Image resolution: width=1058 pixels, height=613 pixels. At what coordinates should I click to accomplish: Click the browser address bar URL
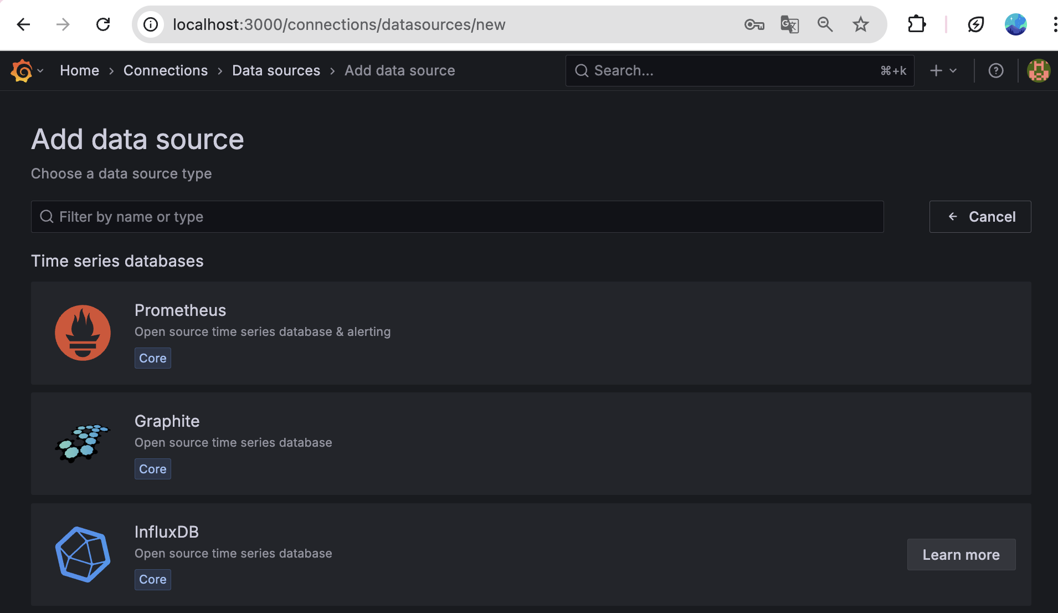[x=339, y=24]
